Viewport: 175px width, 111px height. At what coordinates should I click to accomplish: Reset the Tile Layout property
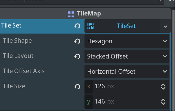click(77, 57)
